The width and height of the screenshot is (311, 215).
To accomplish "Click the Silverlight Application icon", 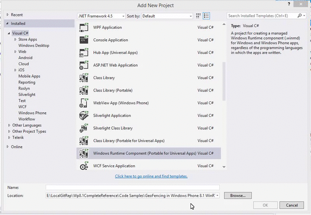I will [84, 116].
